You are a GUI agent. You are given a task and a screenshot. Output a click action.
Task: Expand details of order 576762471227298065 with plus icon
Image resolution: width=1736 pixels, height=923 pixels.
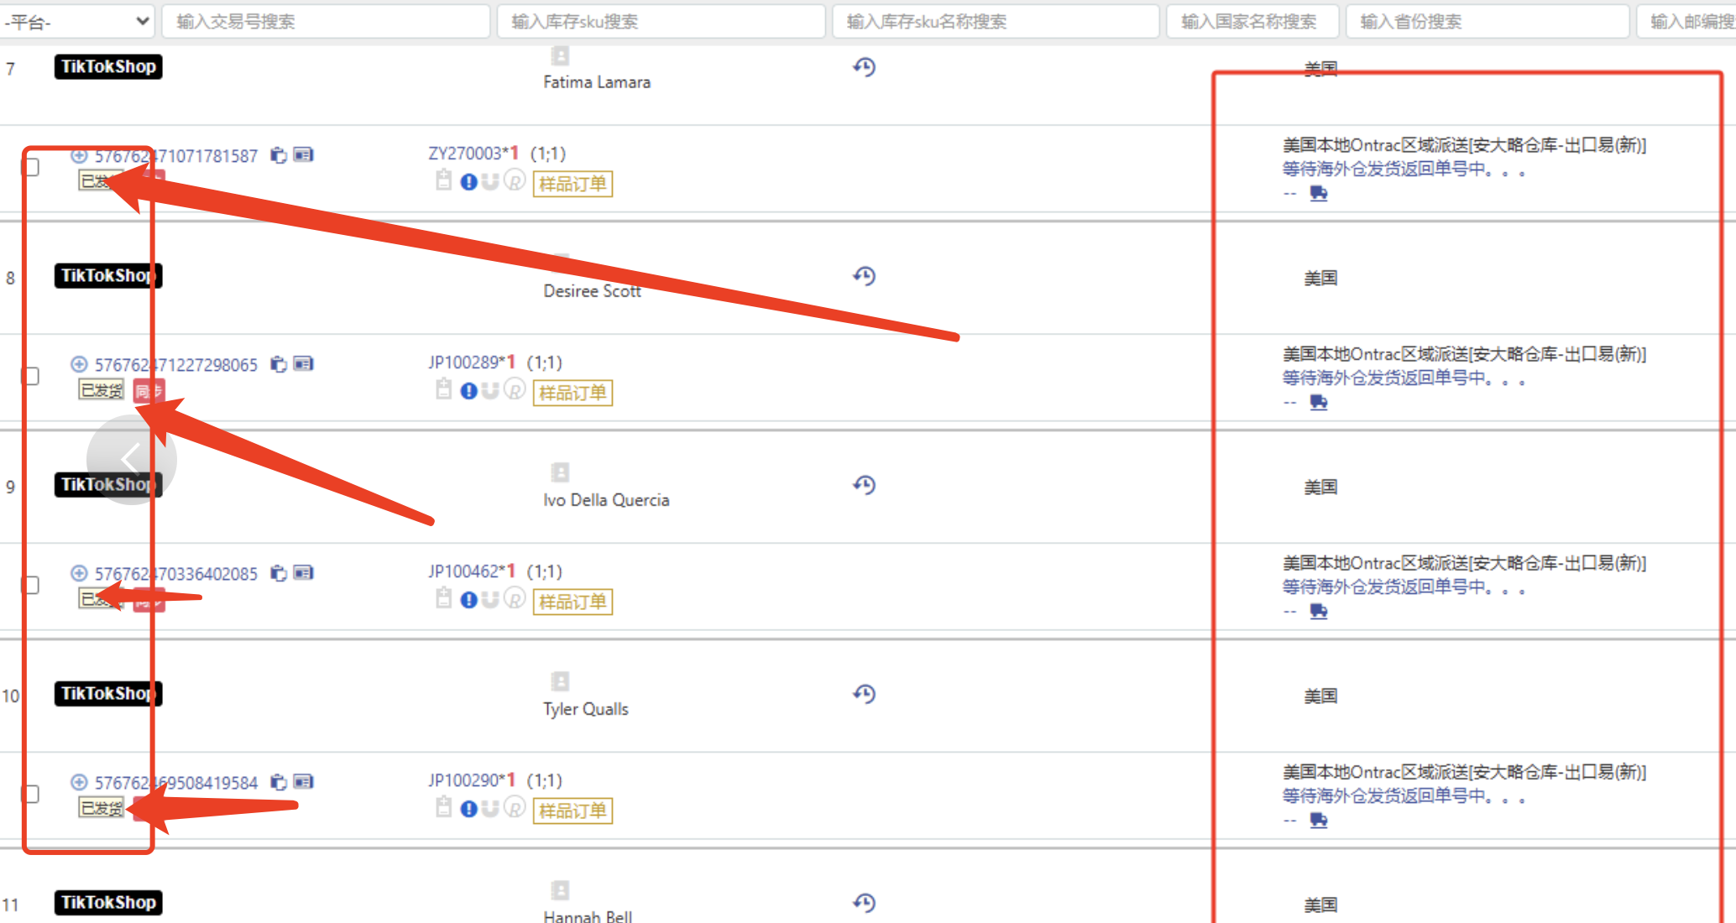(x=79, y=364)
